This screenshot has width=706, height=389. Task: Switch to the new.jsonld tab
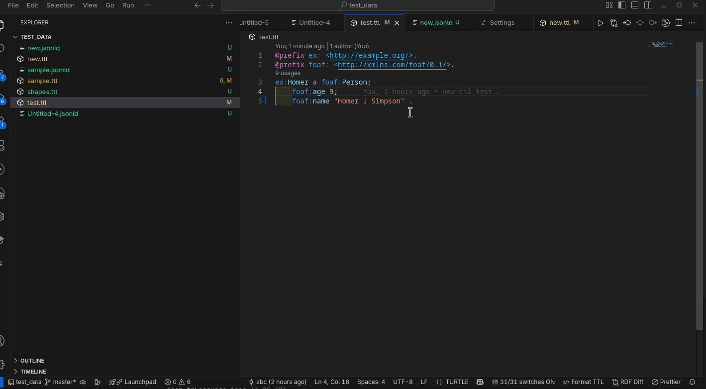(438, 22)
